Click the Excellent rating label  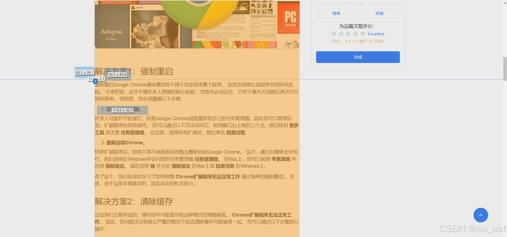point(376,34)
